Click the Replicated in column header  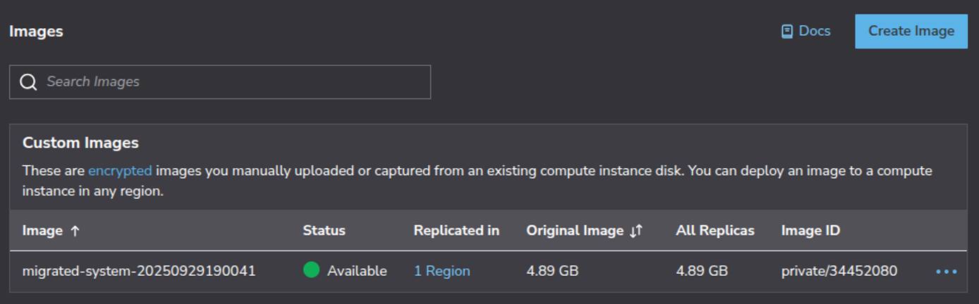coord(456,231)
